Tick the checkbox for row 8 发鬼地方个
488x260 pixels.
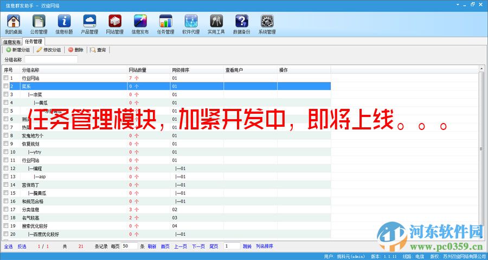tap(6, 135)
